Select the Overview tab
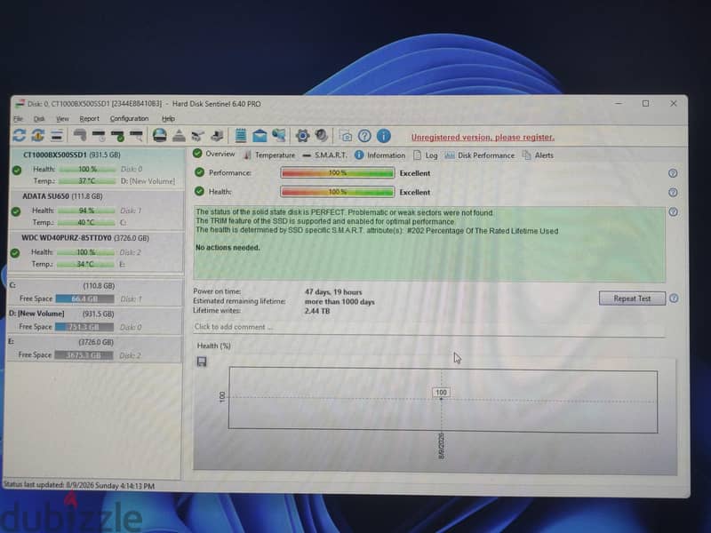 point(214,154)
